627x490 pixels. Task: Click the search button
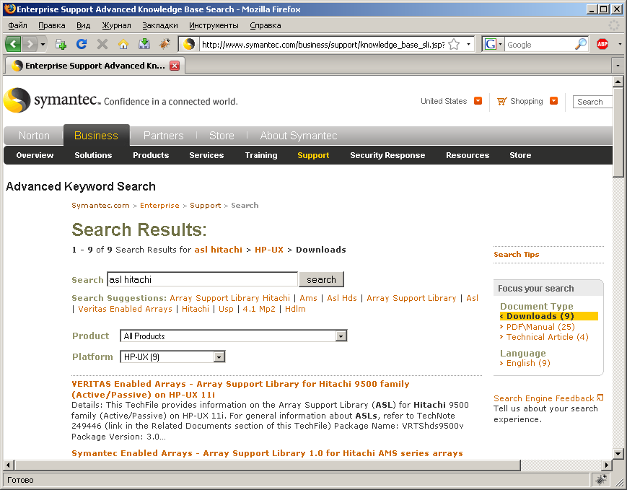321,279
